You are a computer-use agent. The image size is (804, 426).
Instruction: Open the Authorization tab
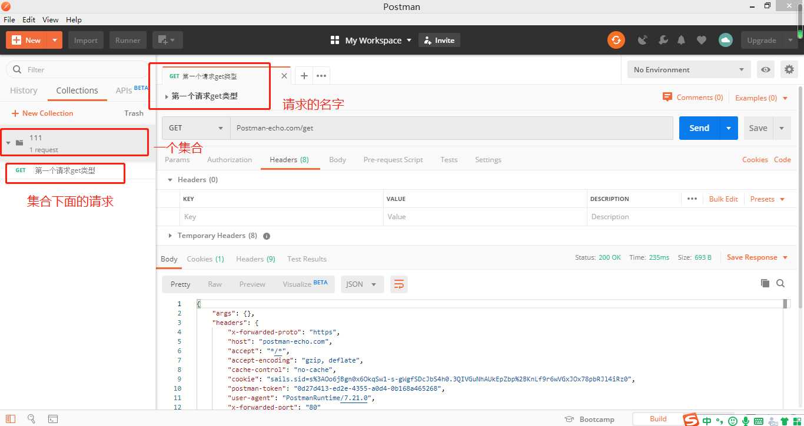pyautogui.click(x=230, y=160)
